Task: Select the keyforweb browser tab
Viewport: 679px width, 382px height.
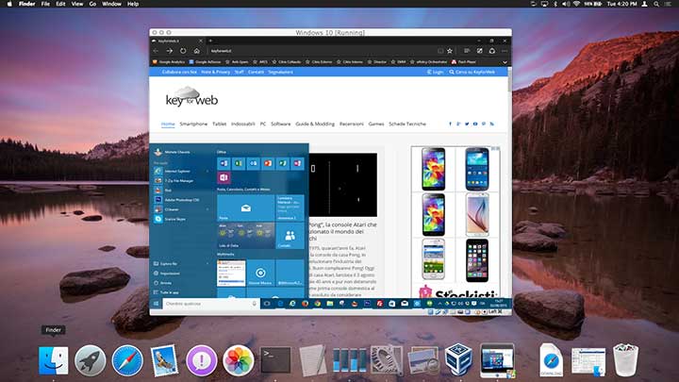Action: click(177, 41)
